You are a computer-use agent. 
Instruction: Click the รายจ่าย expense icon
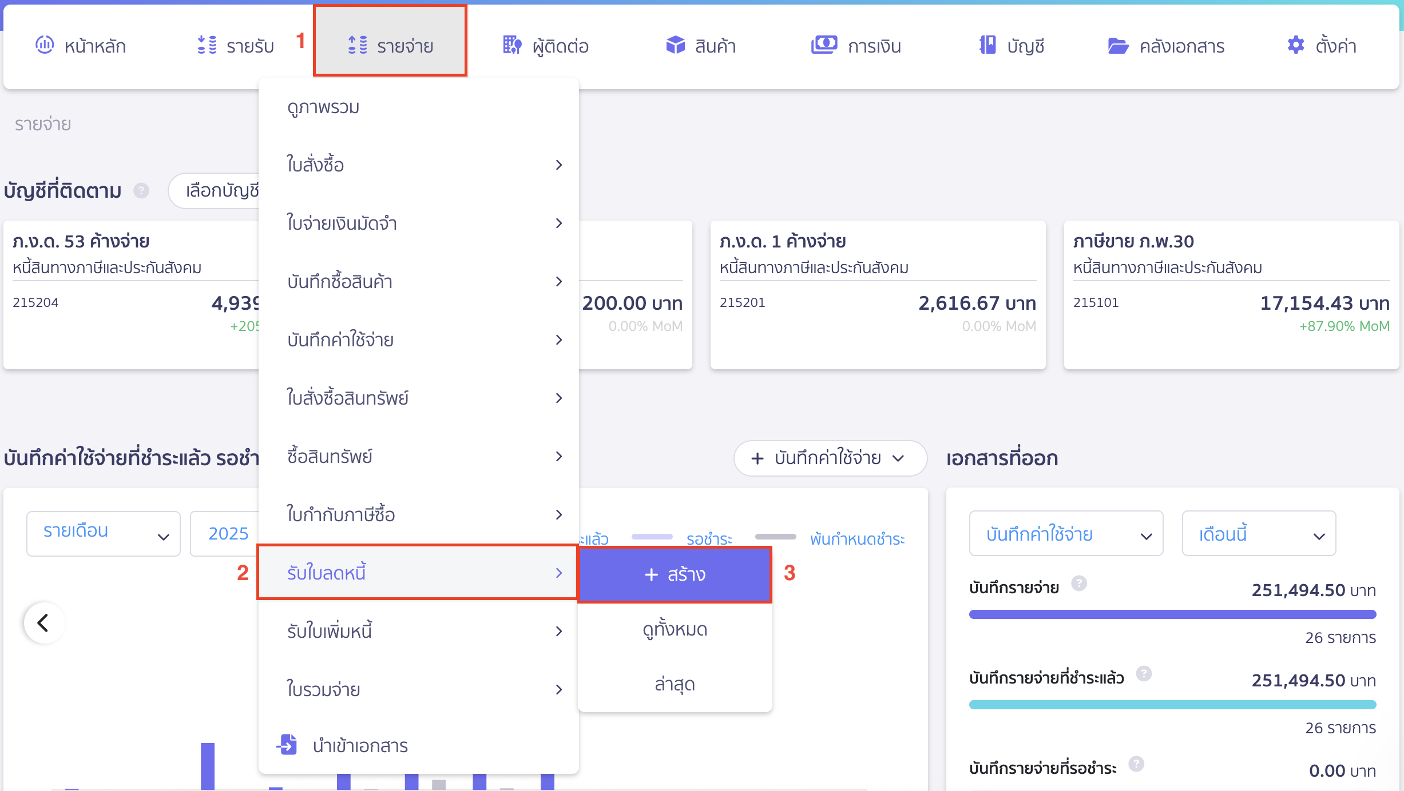coord(358,45)
